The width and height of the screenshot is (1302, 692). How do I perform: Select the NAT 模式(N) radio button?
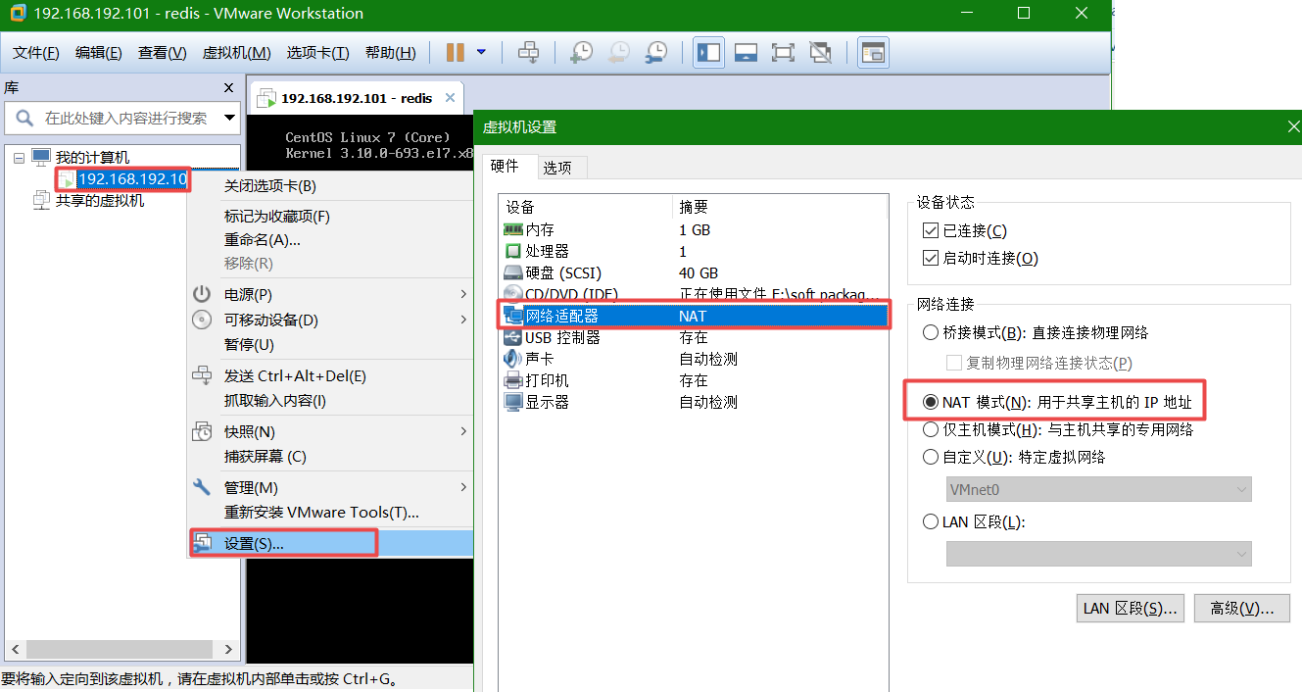pyautogui.click(x=931, y=402)
